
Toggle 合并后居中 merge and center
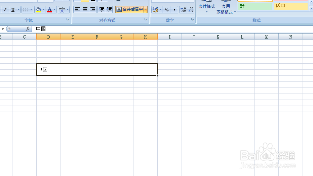click(129, 9)
